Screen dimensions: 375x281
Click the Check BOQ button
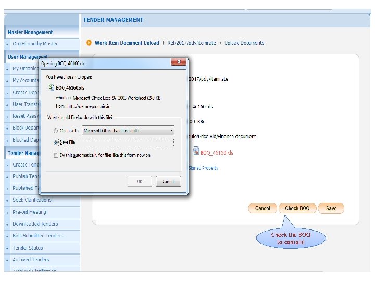click(x=297, y=208)
